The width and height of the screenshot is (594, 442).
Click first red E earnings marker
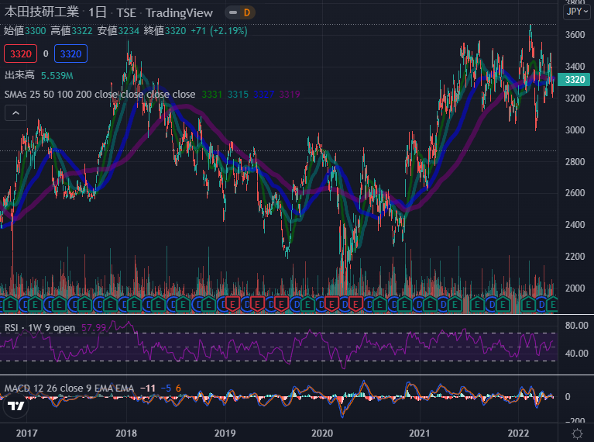point(232,304)
